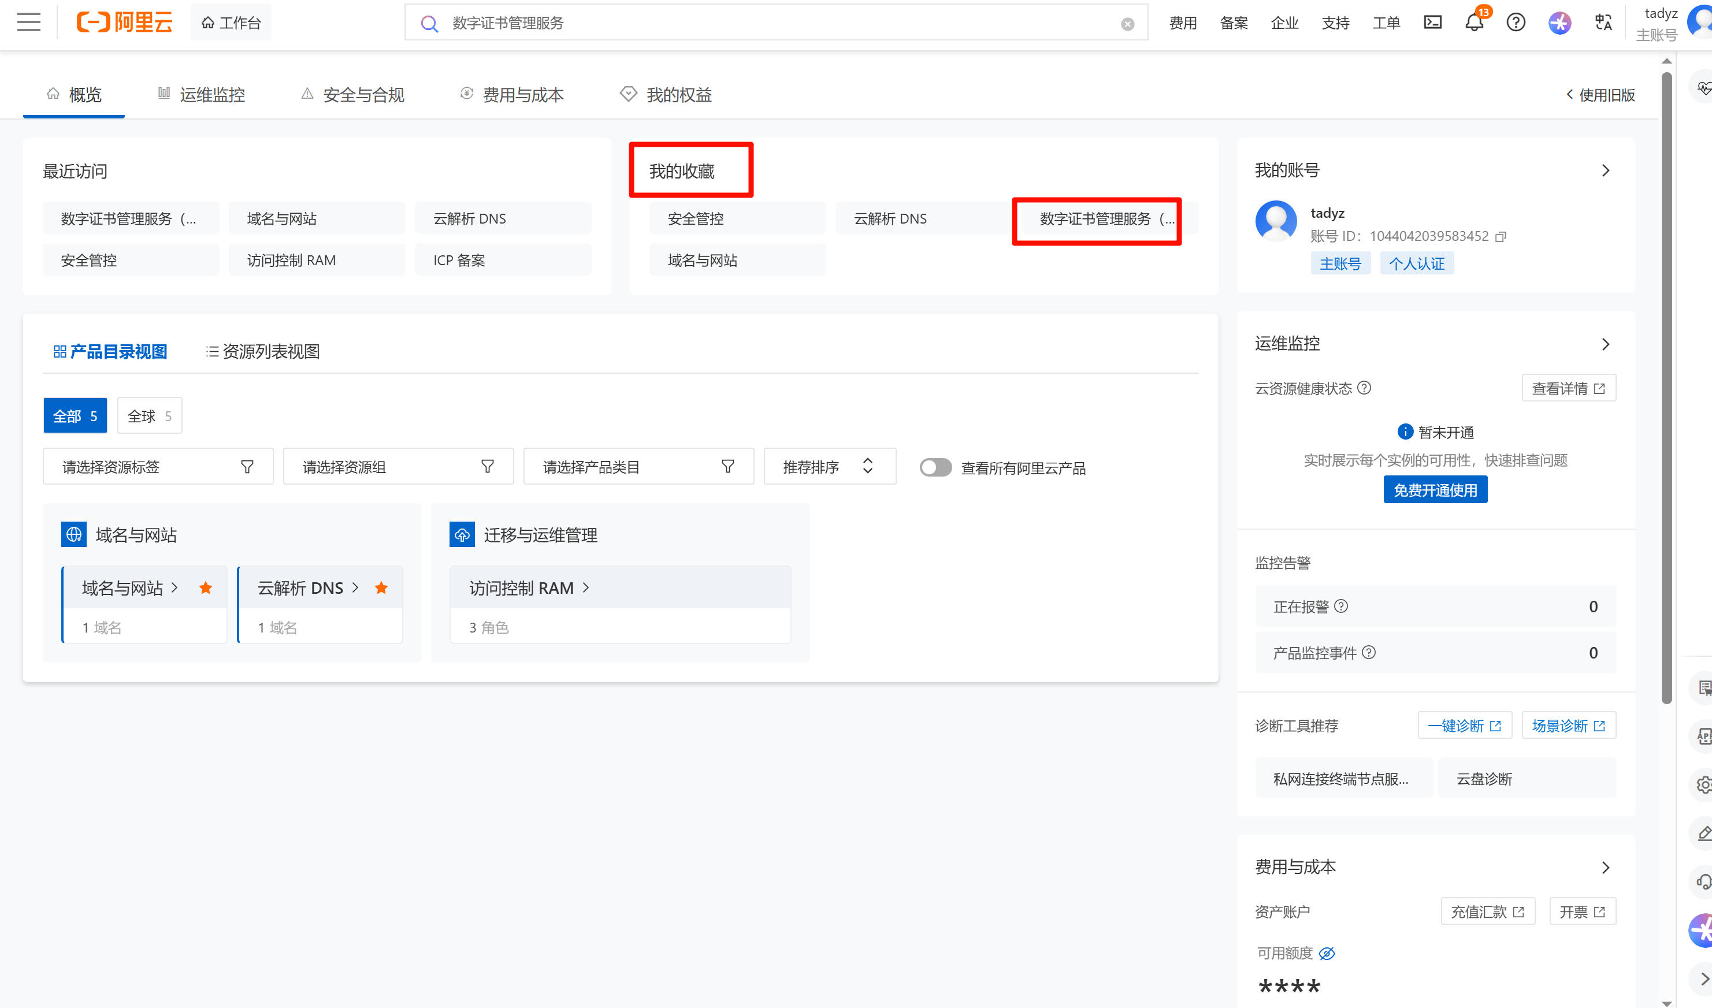Image resolution: width=1712 pixels, height=1008 pixels.
Task: Click the page vertical scrollbar
Action: tap(1666, 387)
